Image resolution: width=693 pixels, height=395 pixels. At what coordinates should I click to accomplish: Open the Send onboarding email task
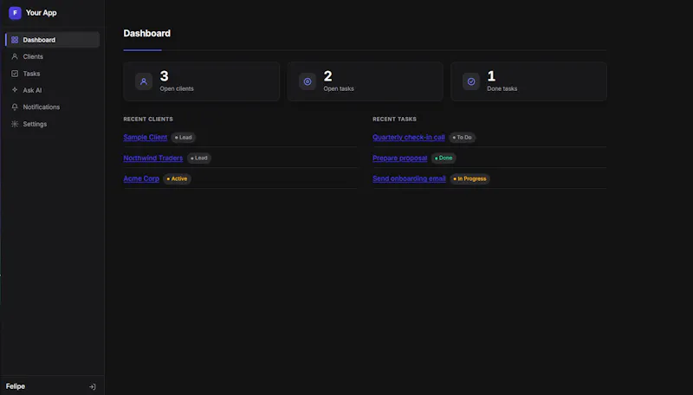tap(409, 178)
